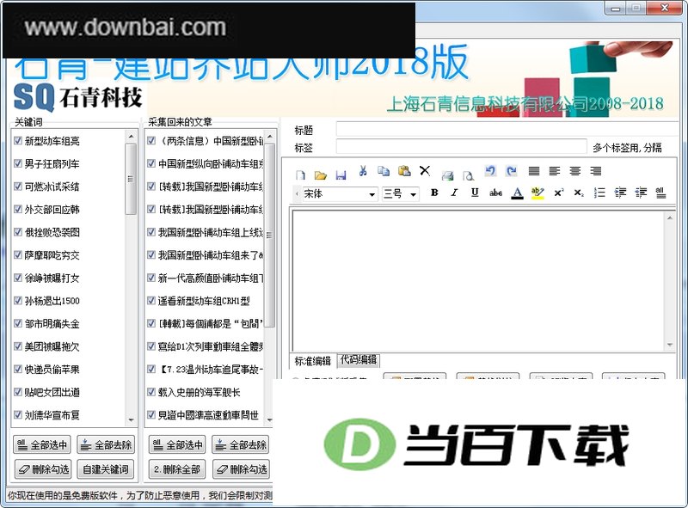Toggle the 男子狂扇列车 keyword checkbox
The width and height of the screenshot is (688, 508).
pyautogui.click(x=18, y=163)
